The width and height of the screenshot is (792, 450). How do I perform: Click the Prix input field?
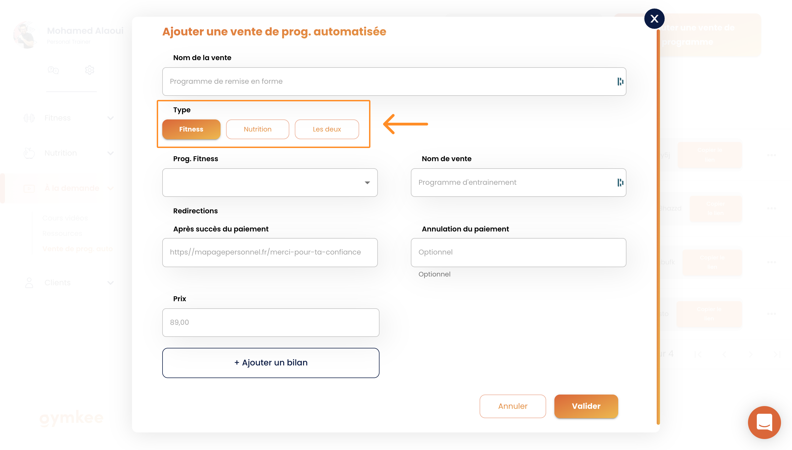(x=271, y=322)
